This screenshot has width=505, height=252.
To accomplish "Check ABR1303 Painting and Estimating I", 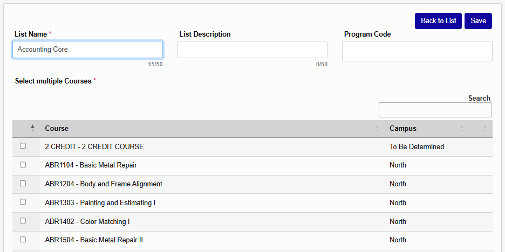I will (23, 202).
